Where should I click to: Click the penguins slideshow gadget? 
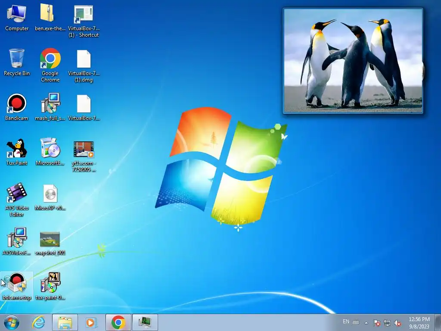[x=353, y=61]
